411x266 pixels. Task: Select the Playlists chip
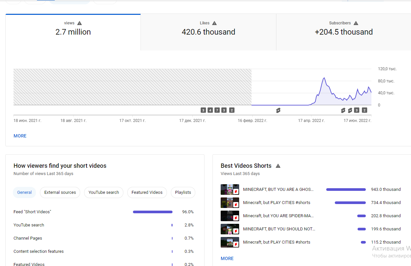click(x=183, y=192)
